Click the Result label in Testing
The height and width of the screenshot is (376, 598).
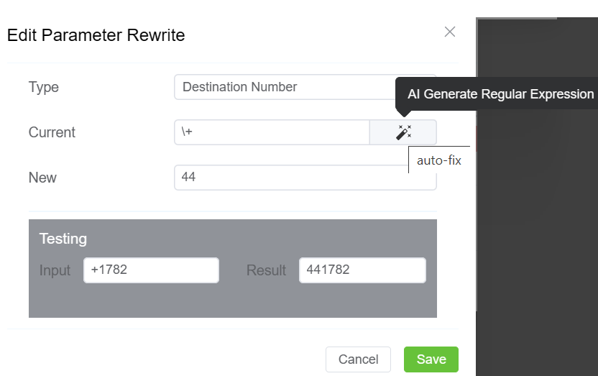(266, 270)
